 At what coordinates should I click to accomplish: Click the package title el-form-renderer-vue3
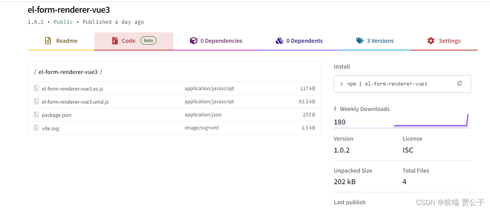point(69,10)
